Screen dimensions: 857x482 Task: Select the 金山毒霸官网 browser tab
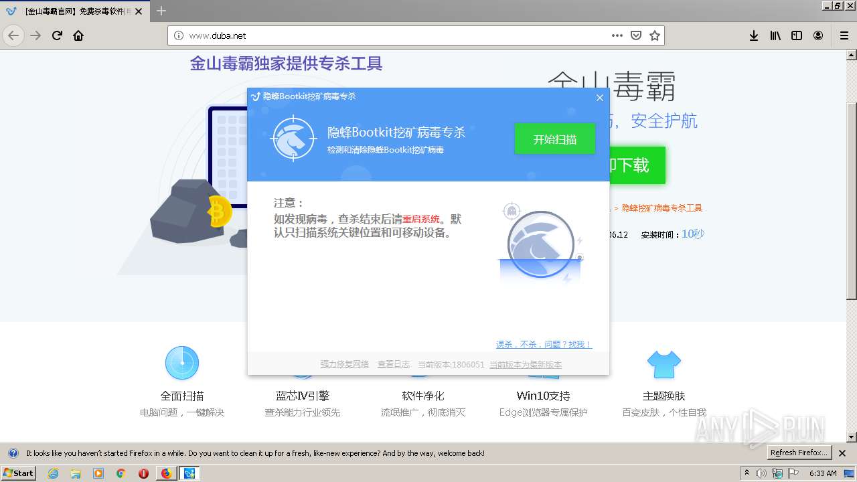coord(76,11)
